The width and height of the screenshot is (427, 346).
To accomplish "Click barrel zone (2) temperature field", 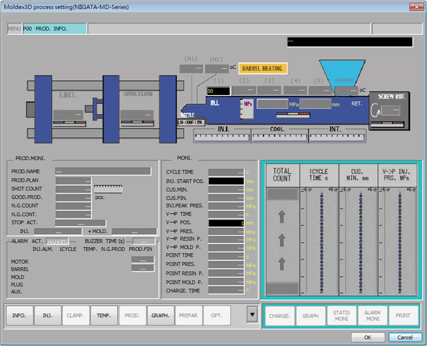I will coord(244,90).
